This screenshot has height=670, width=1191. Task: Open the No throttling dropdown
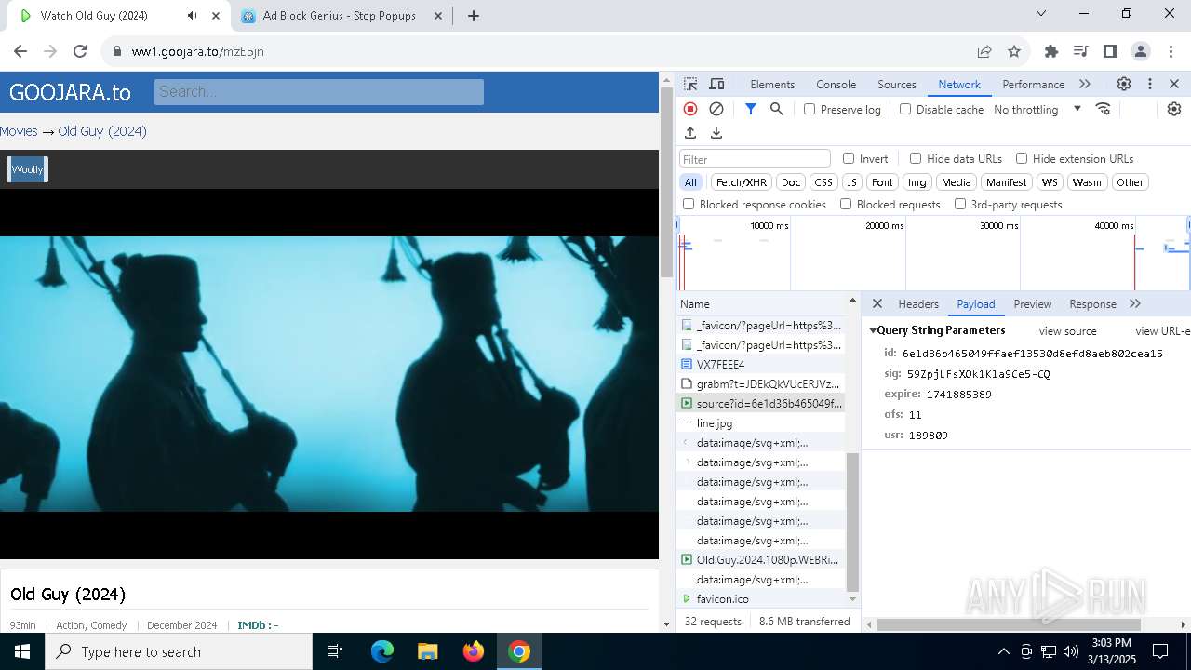[x=1037, y=109]
